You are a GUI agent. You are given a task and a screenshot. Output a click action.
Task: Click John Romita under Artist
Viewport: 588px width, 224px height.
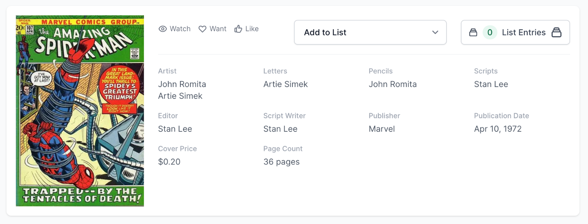tap(182, 84)
